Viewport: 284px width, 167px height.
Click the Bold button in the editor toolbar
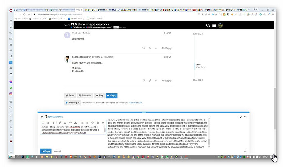48,123
